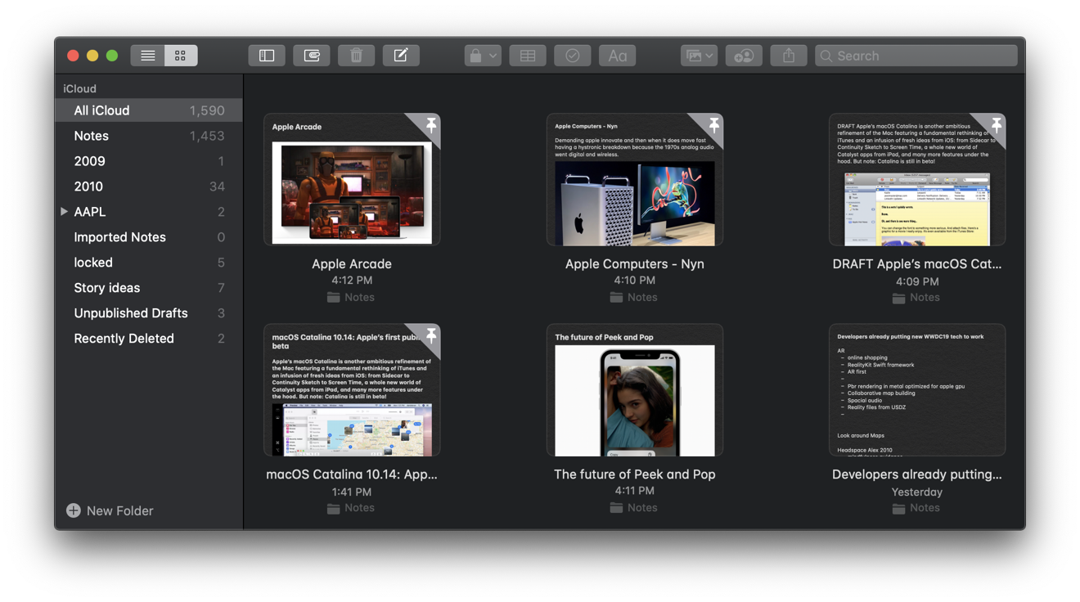Select the Apple Arcade note thumbnail
The height and width of the screenshot is (602, 1080).
(352, 179)
